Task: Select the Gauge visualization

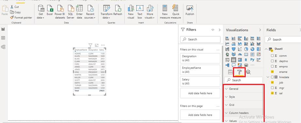Action: coord(240,54)
